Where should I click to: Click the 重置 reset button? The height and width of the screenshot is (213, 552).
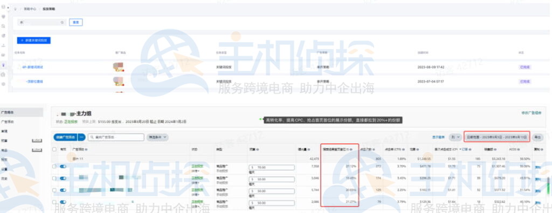pos(75,22)
